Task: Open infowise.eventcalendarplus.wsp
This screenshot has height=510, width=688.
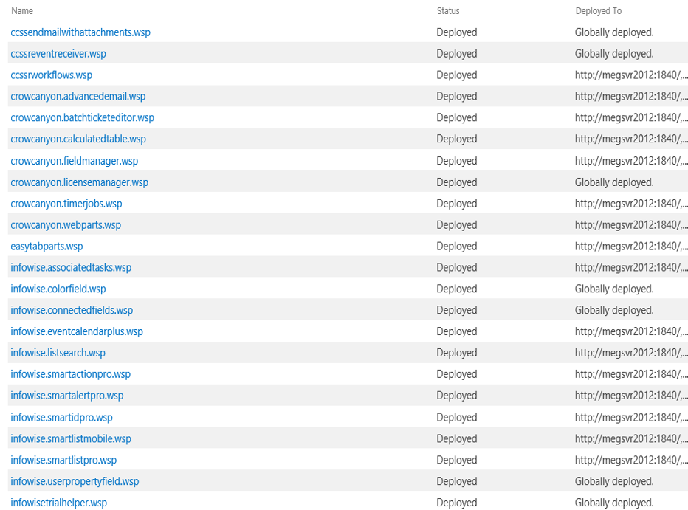Action: 77,331
